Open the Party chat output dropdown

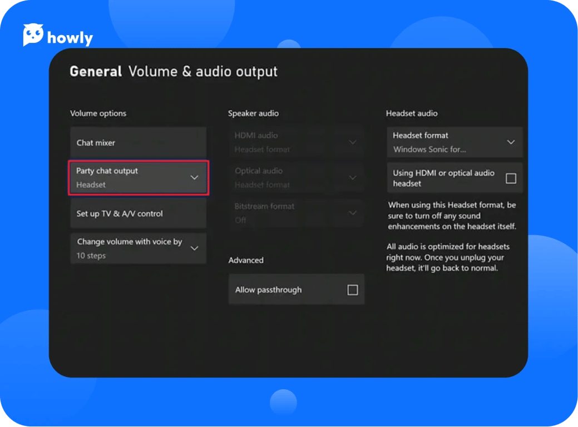138,177
